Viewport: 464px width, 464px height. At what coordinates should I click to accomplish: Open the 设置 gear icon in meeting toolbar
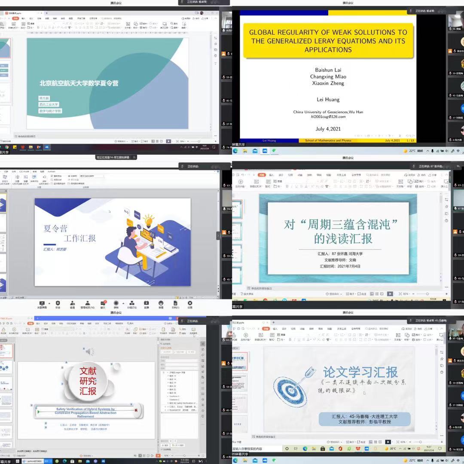tap(189, 303)
